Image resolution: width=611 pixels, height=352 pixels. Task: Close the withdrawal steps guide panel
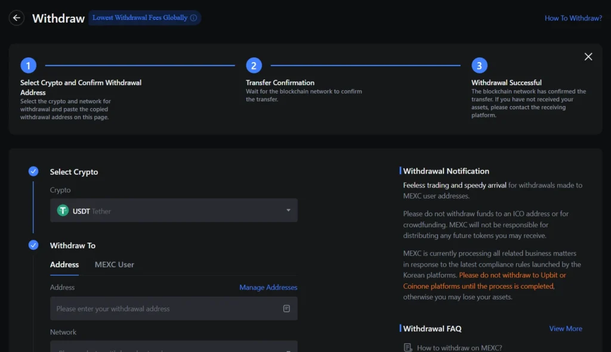click(x=588, y=57)
